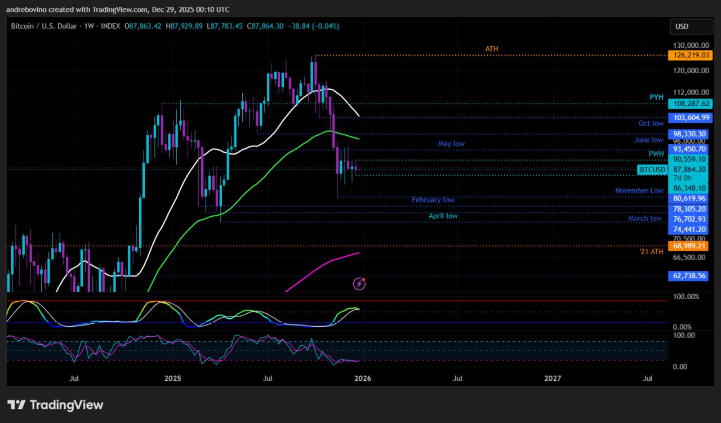Select the November Low text label
The width and height of the screenshot is (721, 423).
(639, 191)
